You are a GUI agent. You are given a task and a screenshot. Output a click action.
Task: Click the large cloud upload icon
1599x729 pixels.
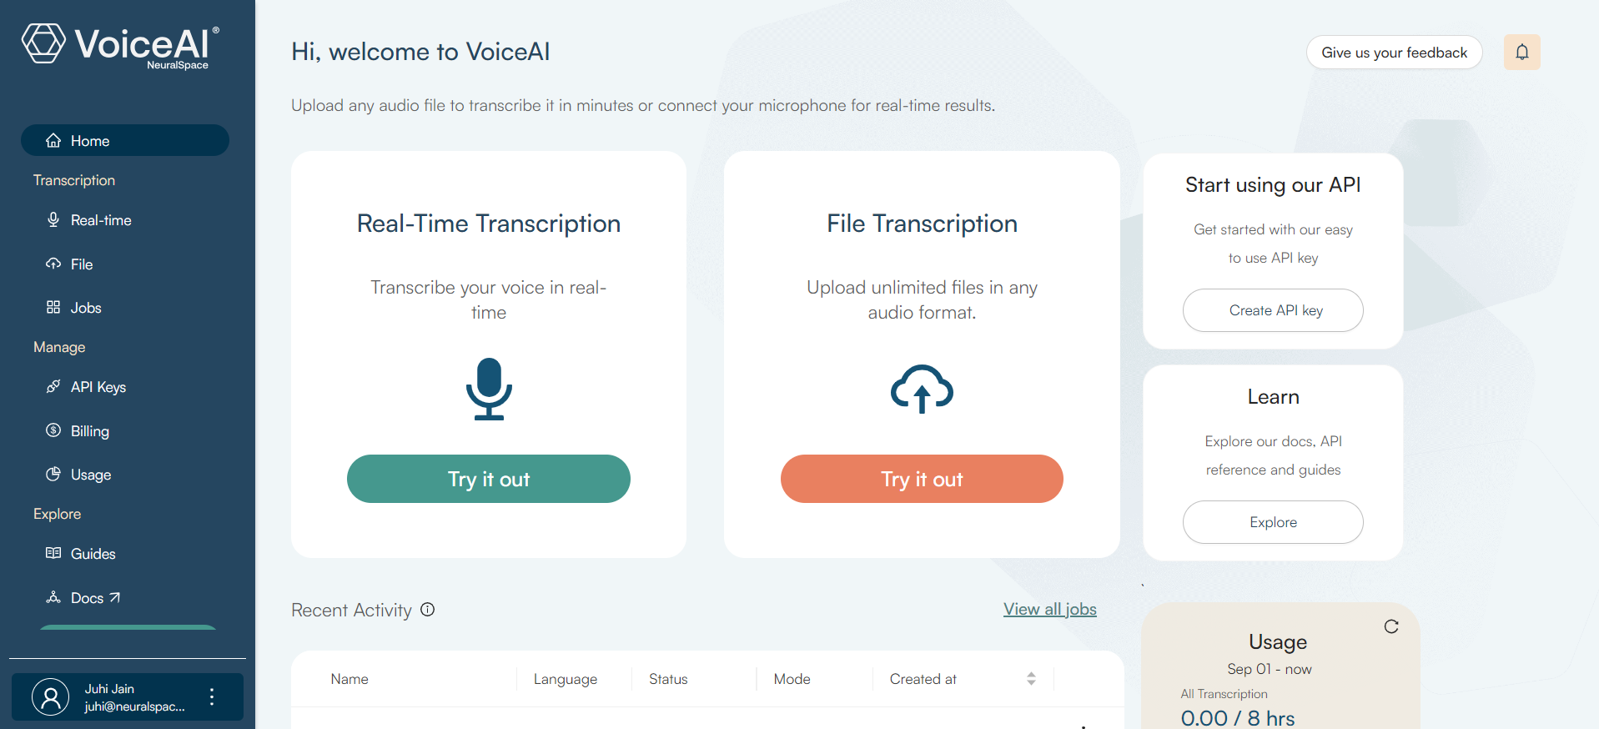click(x=922, y=389)
